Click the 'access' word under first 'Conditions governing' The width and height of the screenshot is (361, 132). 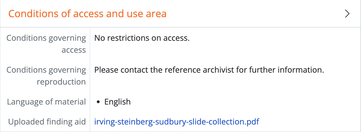pos(74,50)
